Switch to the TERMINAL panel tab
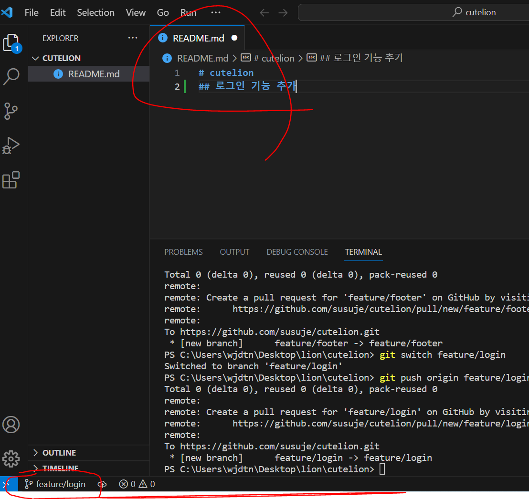The image size is (529, 499). pos(363,252)
